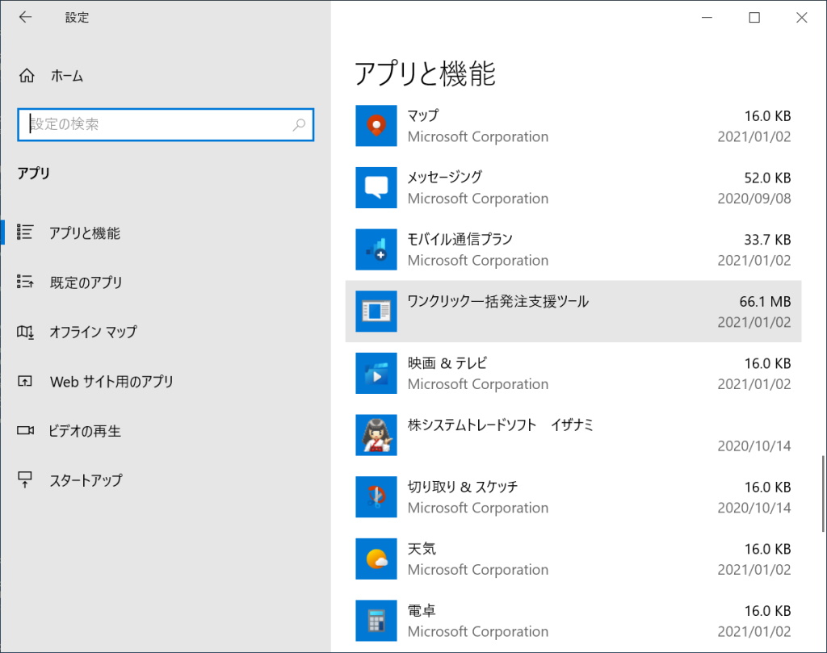Click the 設定 window title
Viewport: 827px width, 653px height.
click(77, 18)
